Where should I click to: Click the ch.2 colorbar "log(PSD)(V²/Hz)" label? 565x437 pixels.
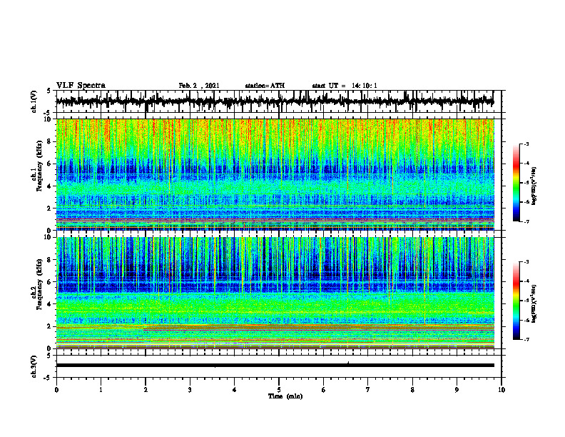(534, 303)
